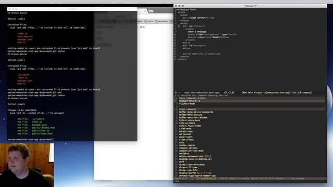
Task: Choose display-buffer command row
Action: [195, 173]
